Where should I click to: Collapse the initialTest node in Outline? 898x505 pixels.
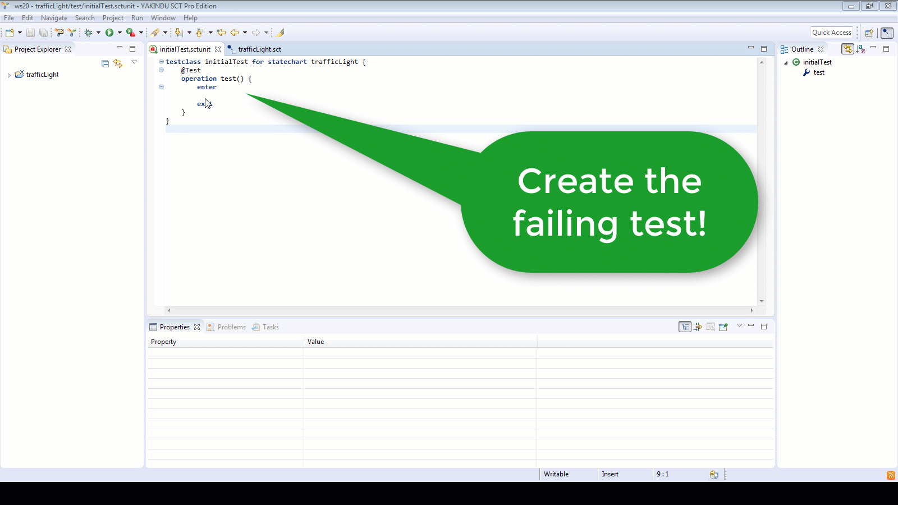786,62
